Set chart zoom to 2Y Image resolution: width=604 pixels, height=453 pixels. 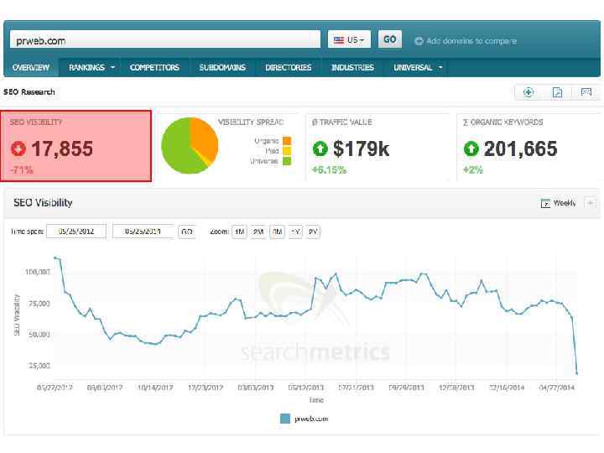313,232
